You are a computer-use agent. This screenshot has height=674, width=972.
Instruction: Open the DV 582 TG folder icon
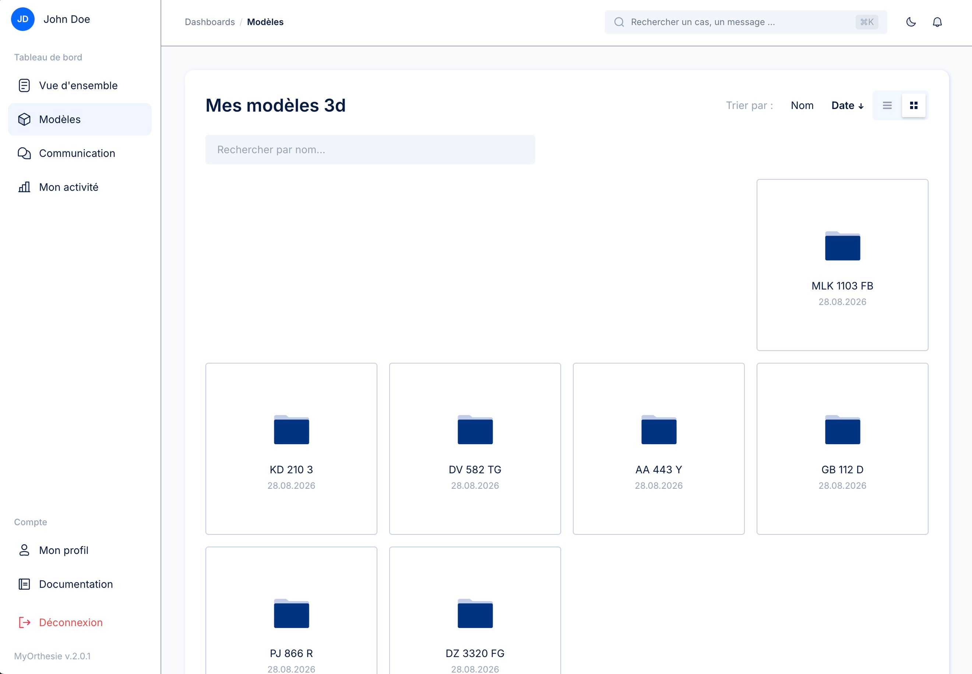pyautogui.click(x=475, y=429)
